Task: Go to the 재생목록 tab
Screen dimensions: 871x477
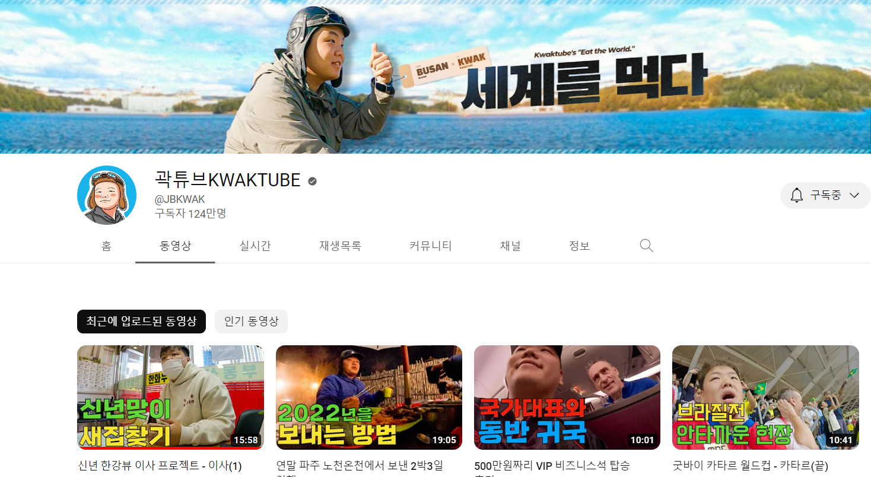Action: pos(340,246)
